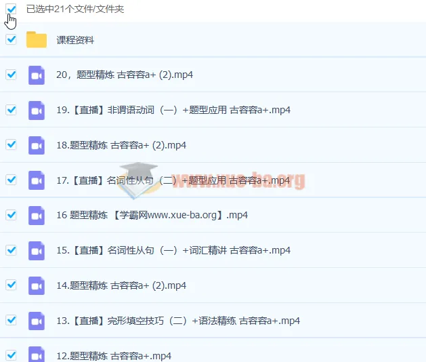Click the 已选中21个文件/文件夹 selection label
Image resolution: width=426 pixels, height=362 pixels.
pos(75,9)
